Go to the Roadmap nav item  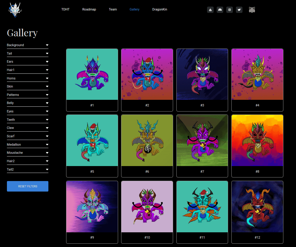click(x=89, y=9)
